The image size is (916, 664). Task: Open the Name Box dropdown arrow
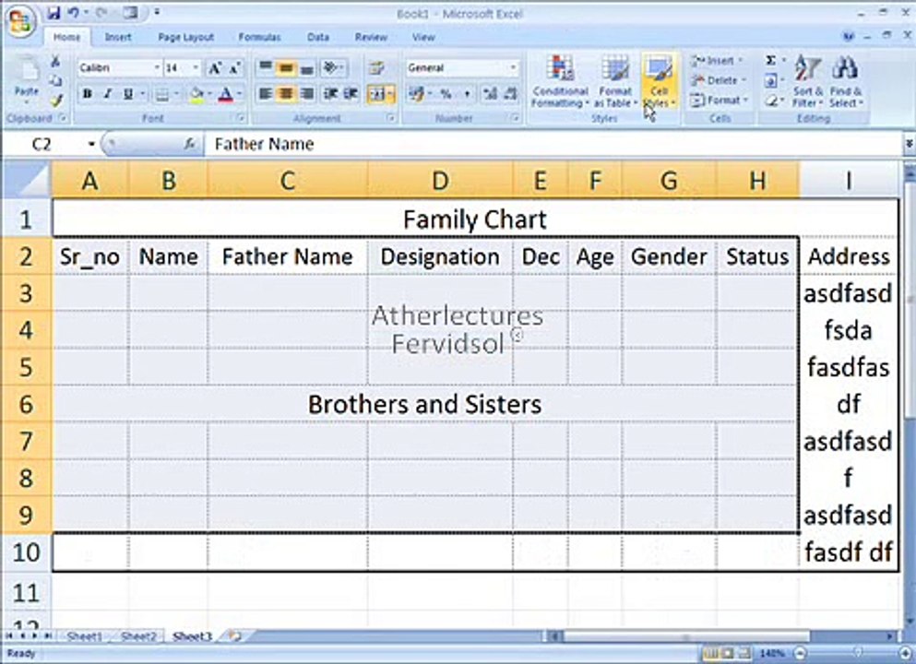pos(91,144)
